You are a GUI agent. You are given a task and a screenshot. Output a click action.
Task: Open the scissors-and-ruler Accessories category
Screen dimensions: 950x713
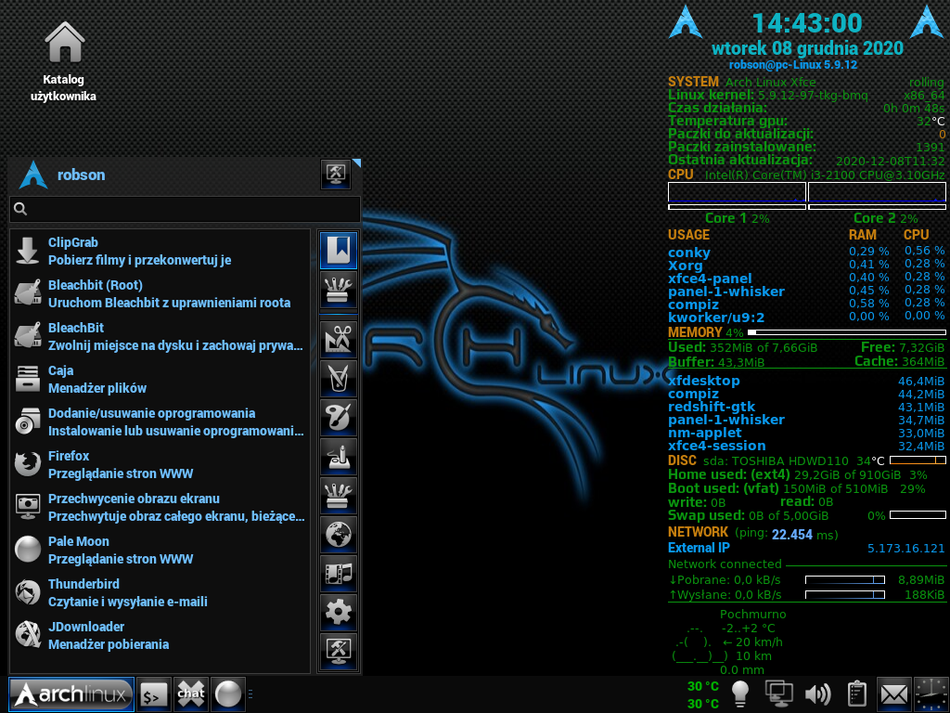point(338,339)
